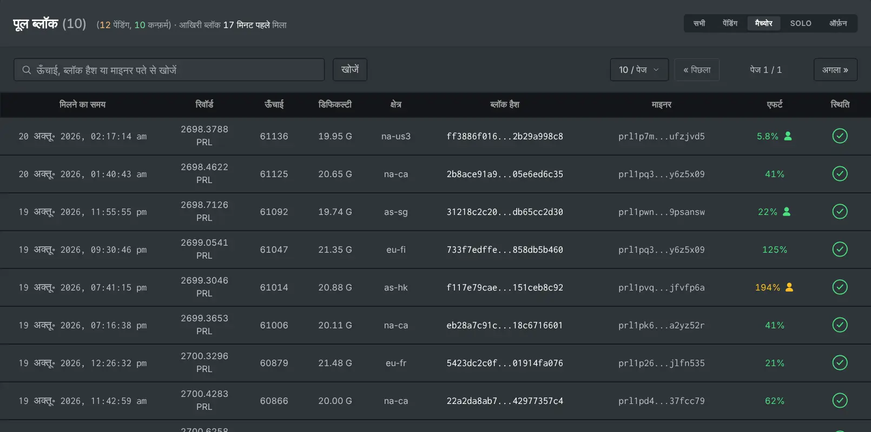Image resolution: width=871 pixels, height=432 pixels.
Task: Open block hash 733f7edffe...858db5b460
Action: (505, 250)
